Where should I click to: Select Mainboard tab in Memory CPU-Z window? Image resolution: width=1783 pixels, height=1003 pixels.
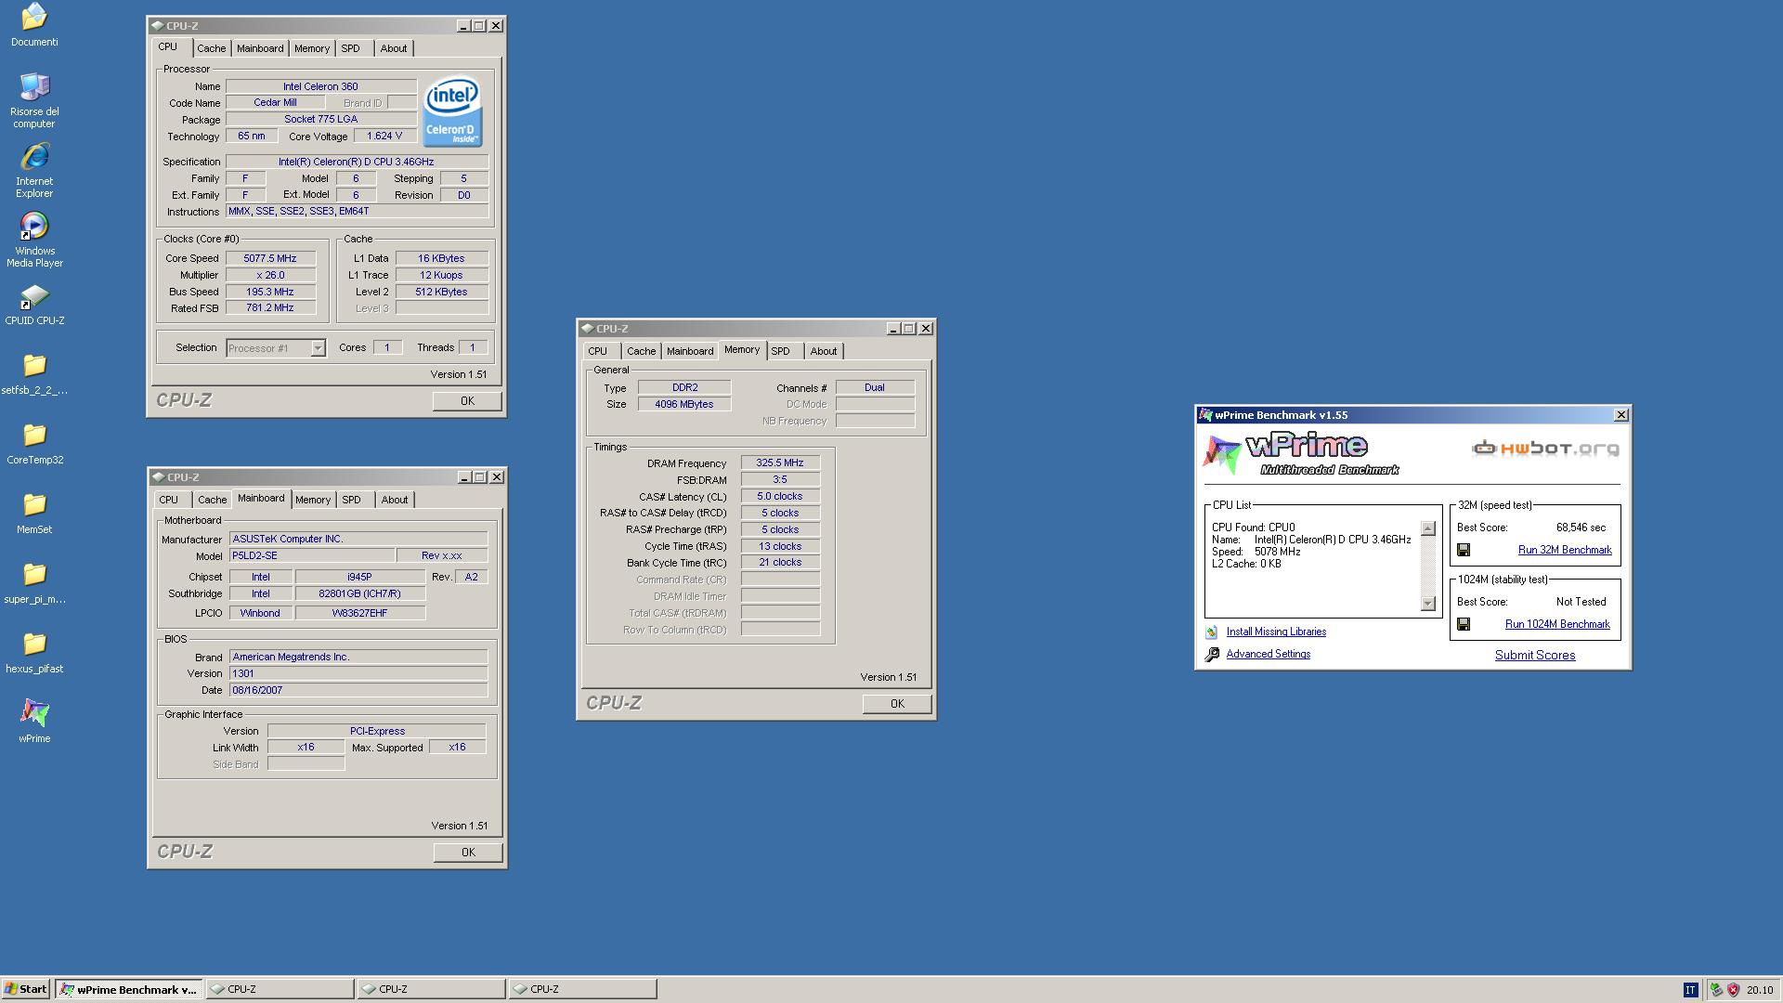pos(690,351)
